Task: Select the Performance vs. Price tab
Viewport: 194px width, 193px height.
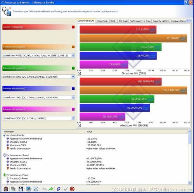Action: (140, 21)
